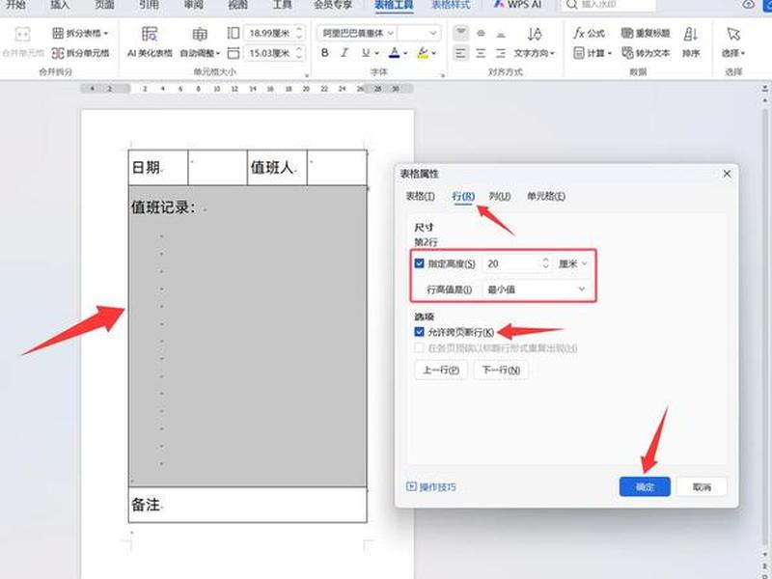Click 下一行(N) next row button
Screen dimensions: 772x579
point(501,370)
